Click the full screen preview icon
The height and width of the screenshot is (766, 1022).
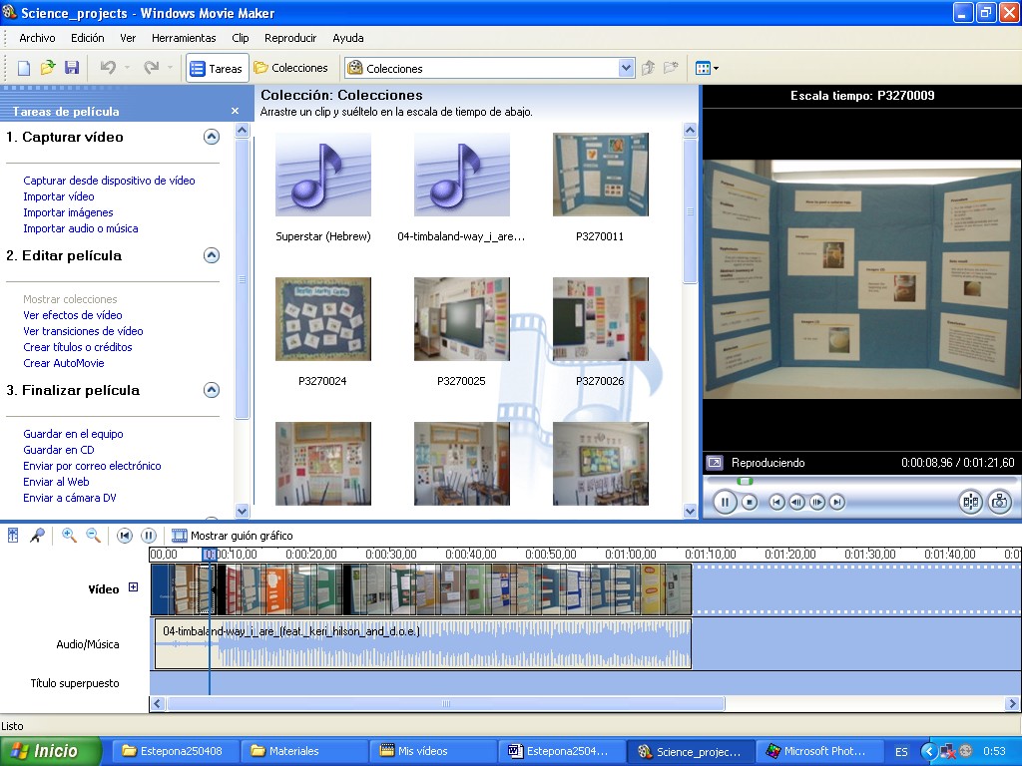(715, 463)
